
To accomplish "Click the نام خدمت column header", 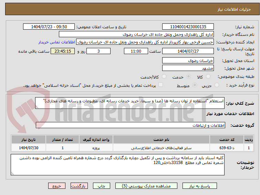I will coord(162,140).
